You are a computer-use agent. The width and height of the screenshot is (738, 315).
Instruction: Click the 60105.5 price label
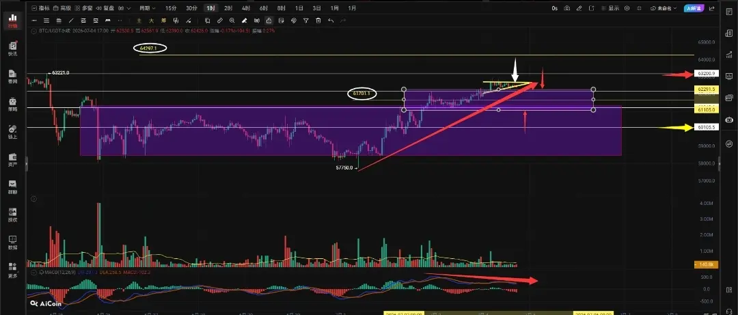click(x=706, y=127)
